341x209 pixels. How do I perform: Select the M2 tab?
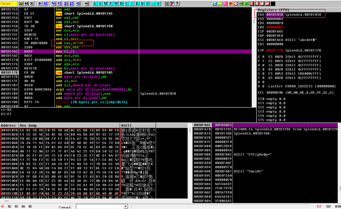9,206
